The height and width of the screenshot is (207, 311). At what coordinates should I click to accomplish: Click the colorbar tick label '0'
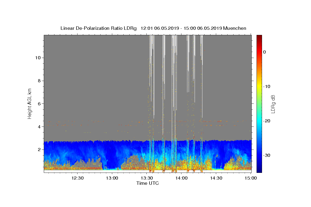(264, 52)
